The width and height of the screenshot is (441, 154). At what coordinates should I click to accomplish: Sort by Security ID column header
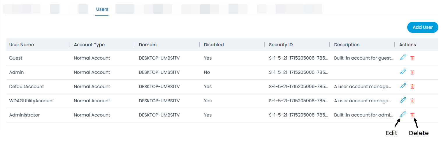pyautogui.click(x=281, y=45)
